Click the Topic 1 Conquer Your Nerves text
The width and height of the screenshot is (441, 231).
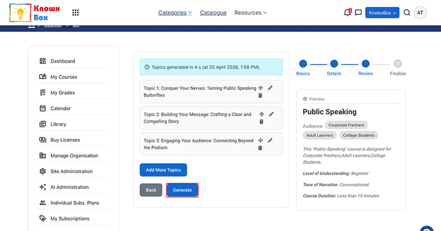click(x=200, y=92)
